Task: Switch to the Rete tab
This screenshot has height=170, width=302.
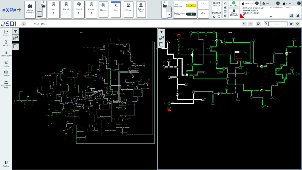Action: (116, 9)
